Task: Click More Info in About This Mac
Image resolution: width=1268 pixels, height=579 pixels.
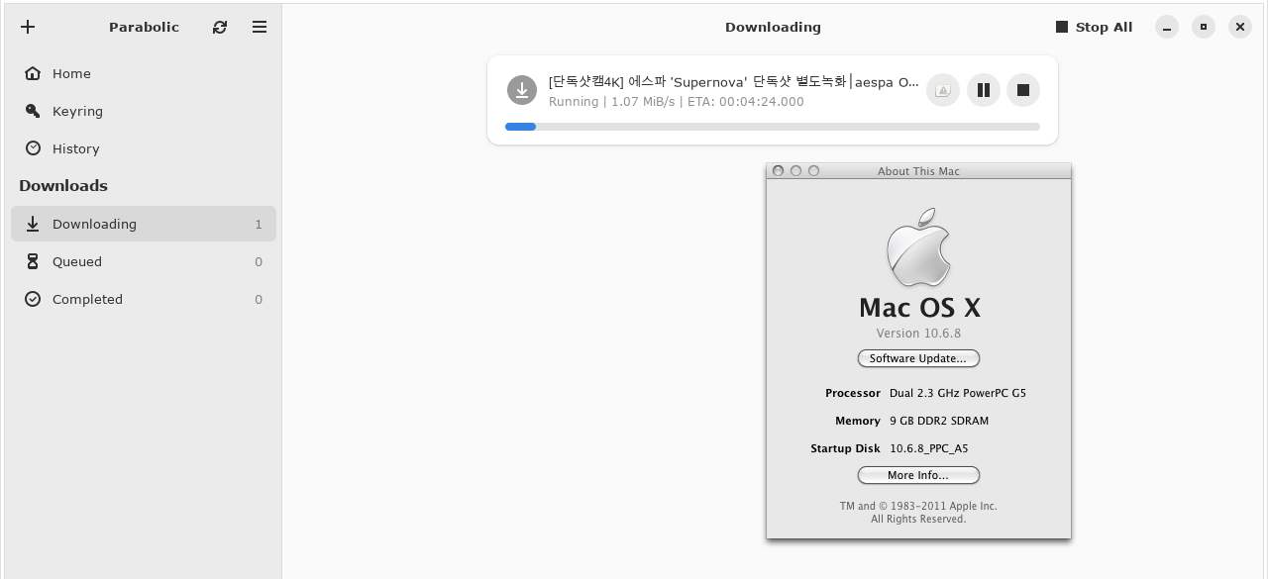Action: tap(918, 475)
